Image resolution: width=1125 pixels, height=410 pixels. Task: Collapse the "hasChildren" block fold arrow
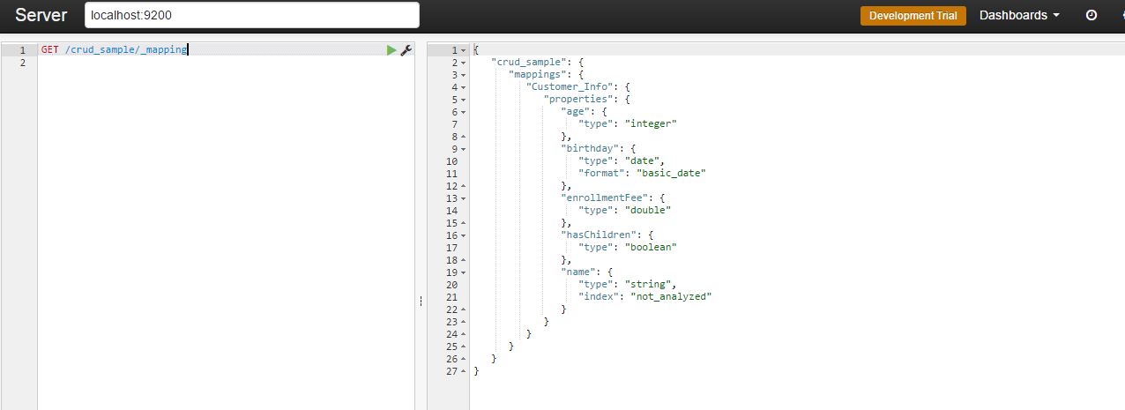click(x=464, y=235)
